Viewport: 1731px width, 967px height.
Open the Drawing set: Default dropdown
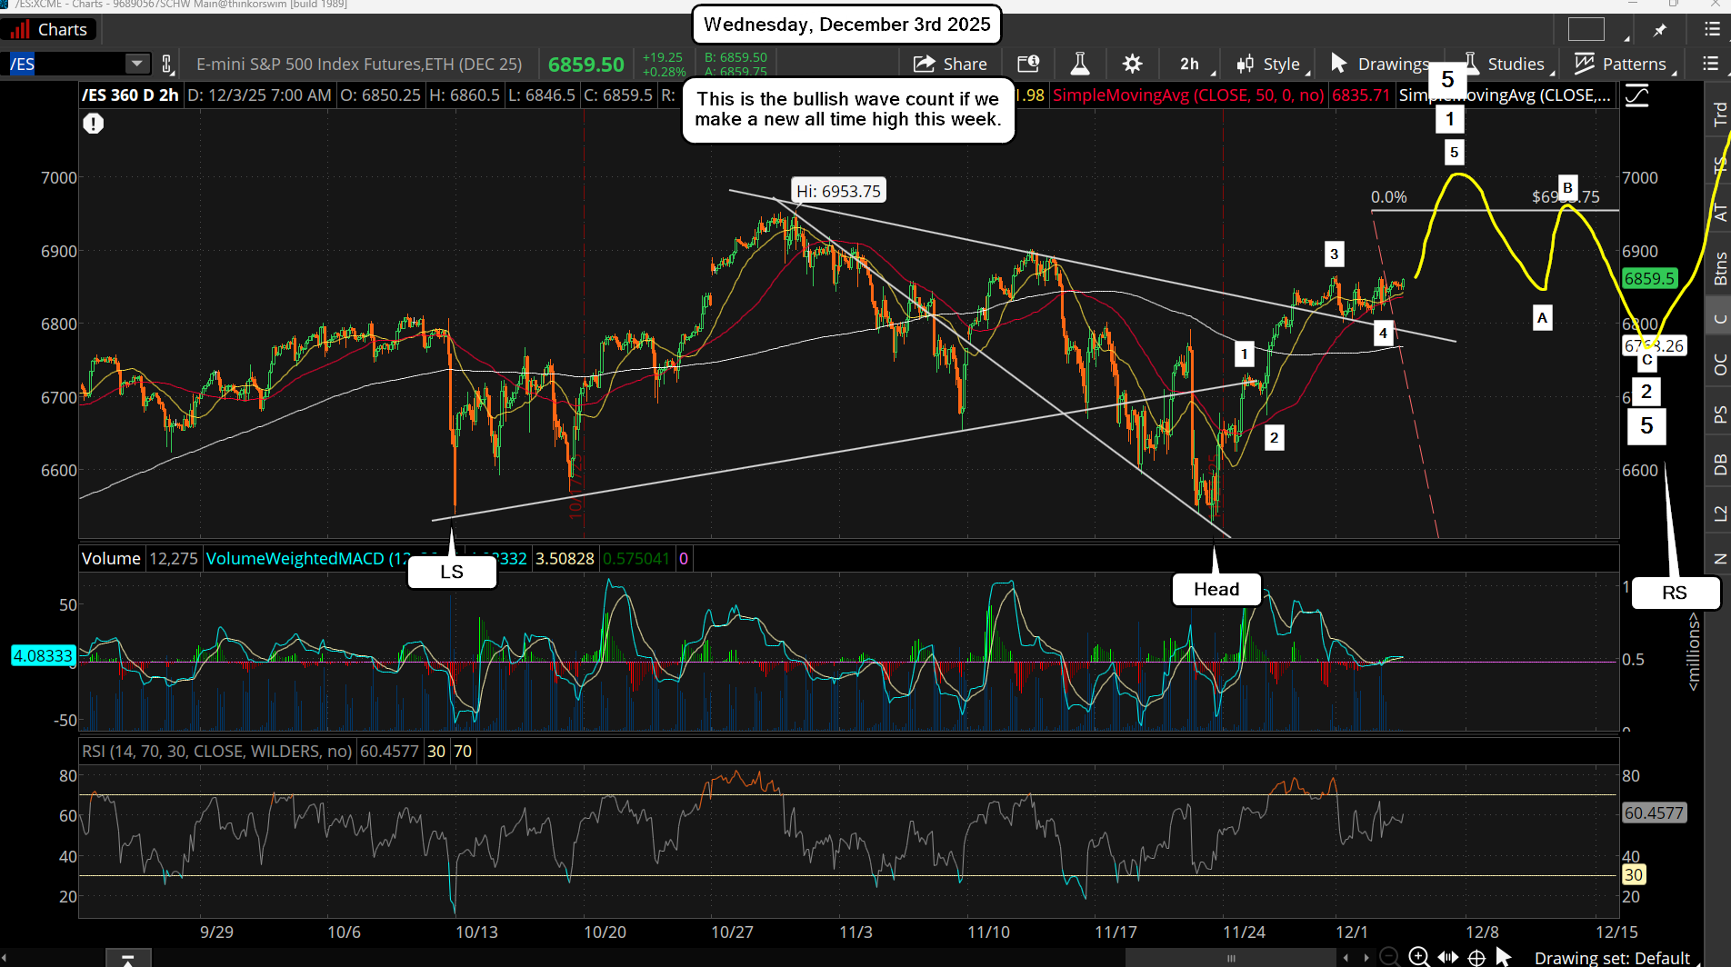click(1611, 957)
